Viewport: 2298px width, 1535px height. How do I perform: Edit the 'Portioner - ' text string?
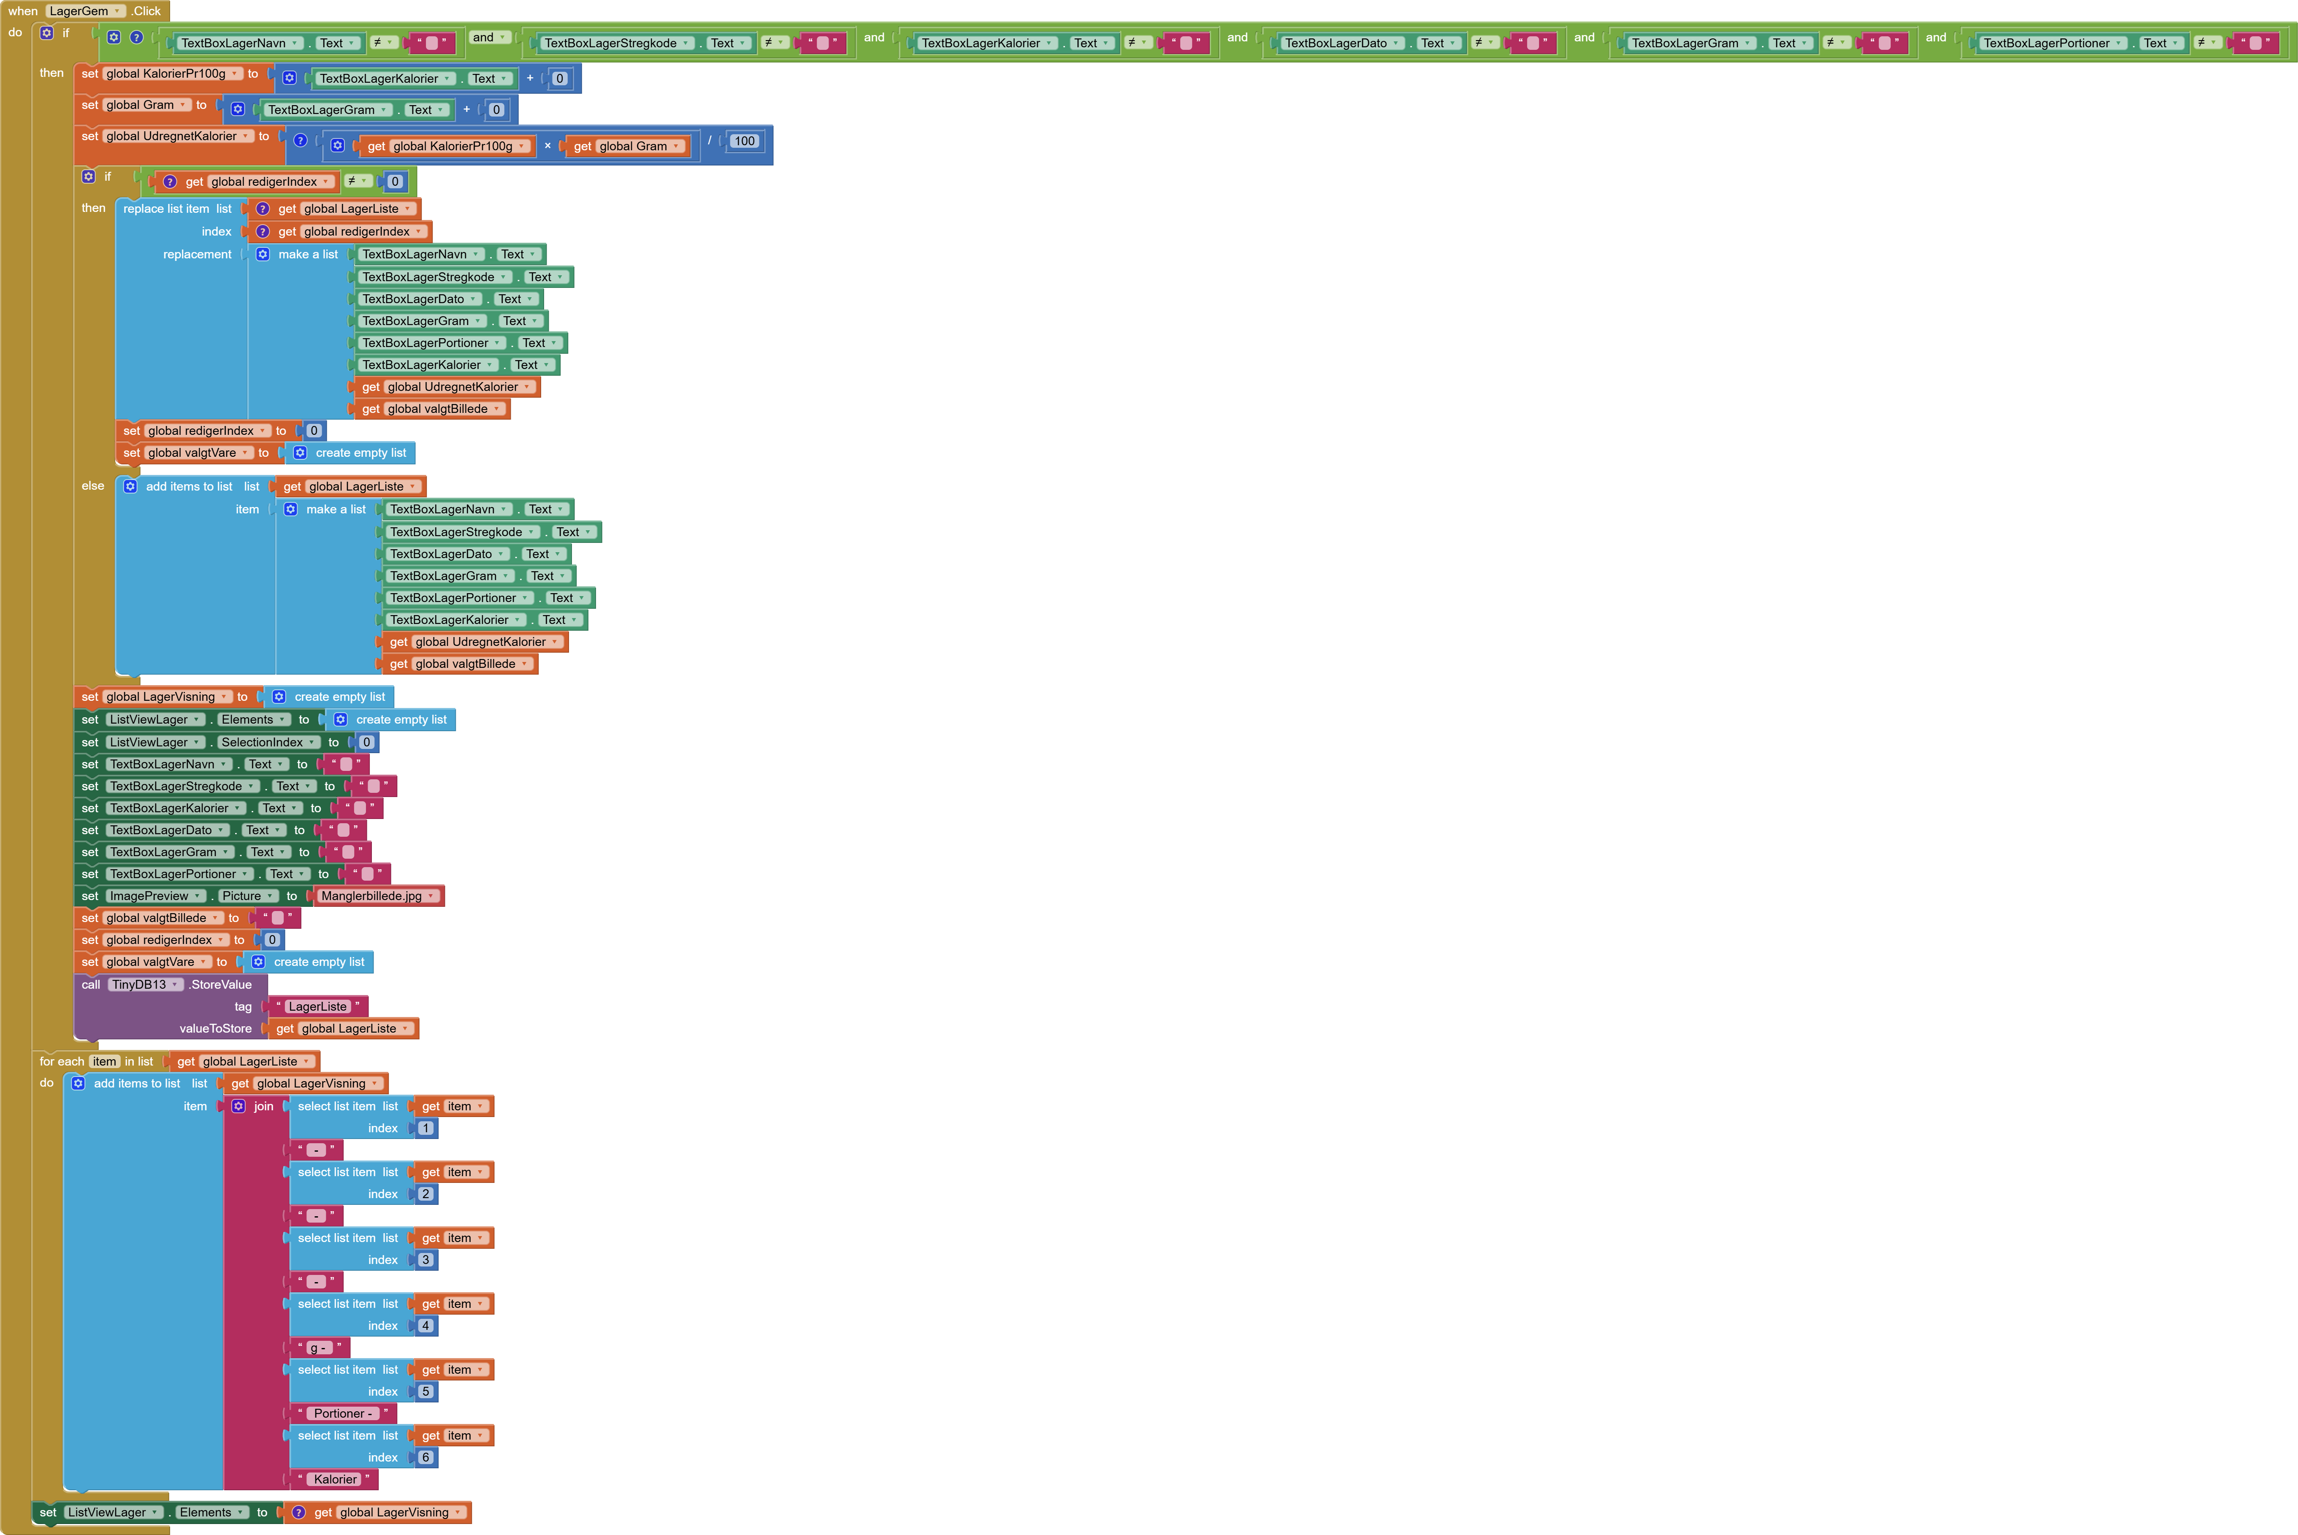[342, 1413]
